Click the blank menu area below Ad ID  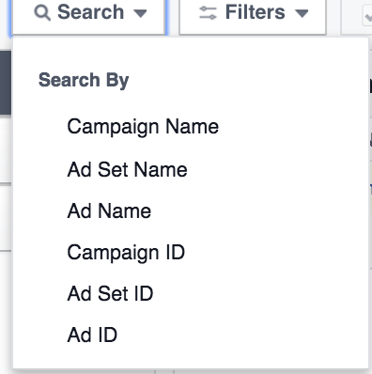tap(191, 357)
